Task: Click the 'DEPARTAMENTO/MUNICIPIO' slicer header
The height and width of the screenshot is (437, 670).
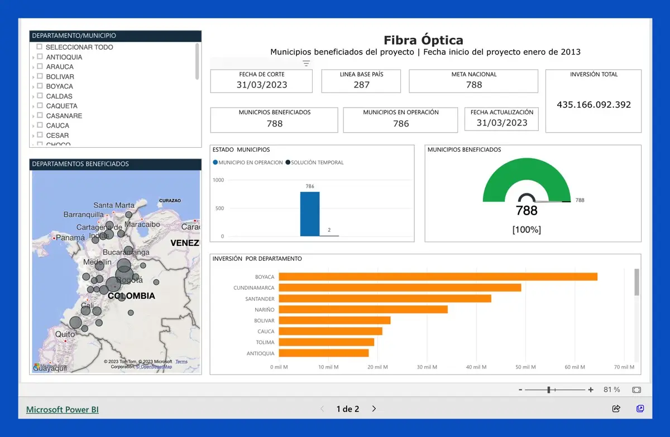Action: click(115, 36)
